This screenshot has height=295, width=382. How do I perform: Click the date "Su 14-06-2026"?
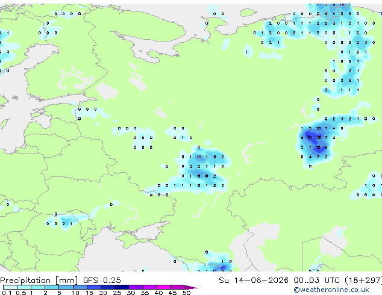pyautogui.click(x=254, y=280)
